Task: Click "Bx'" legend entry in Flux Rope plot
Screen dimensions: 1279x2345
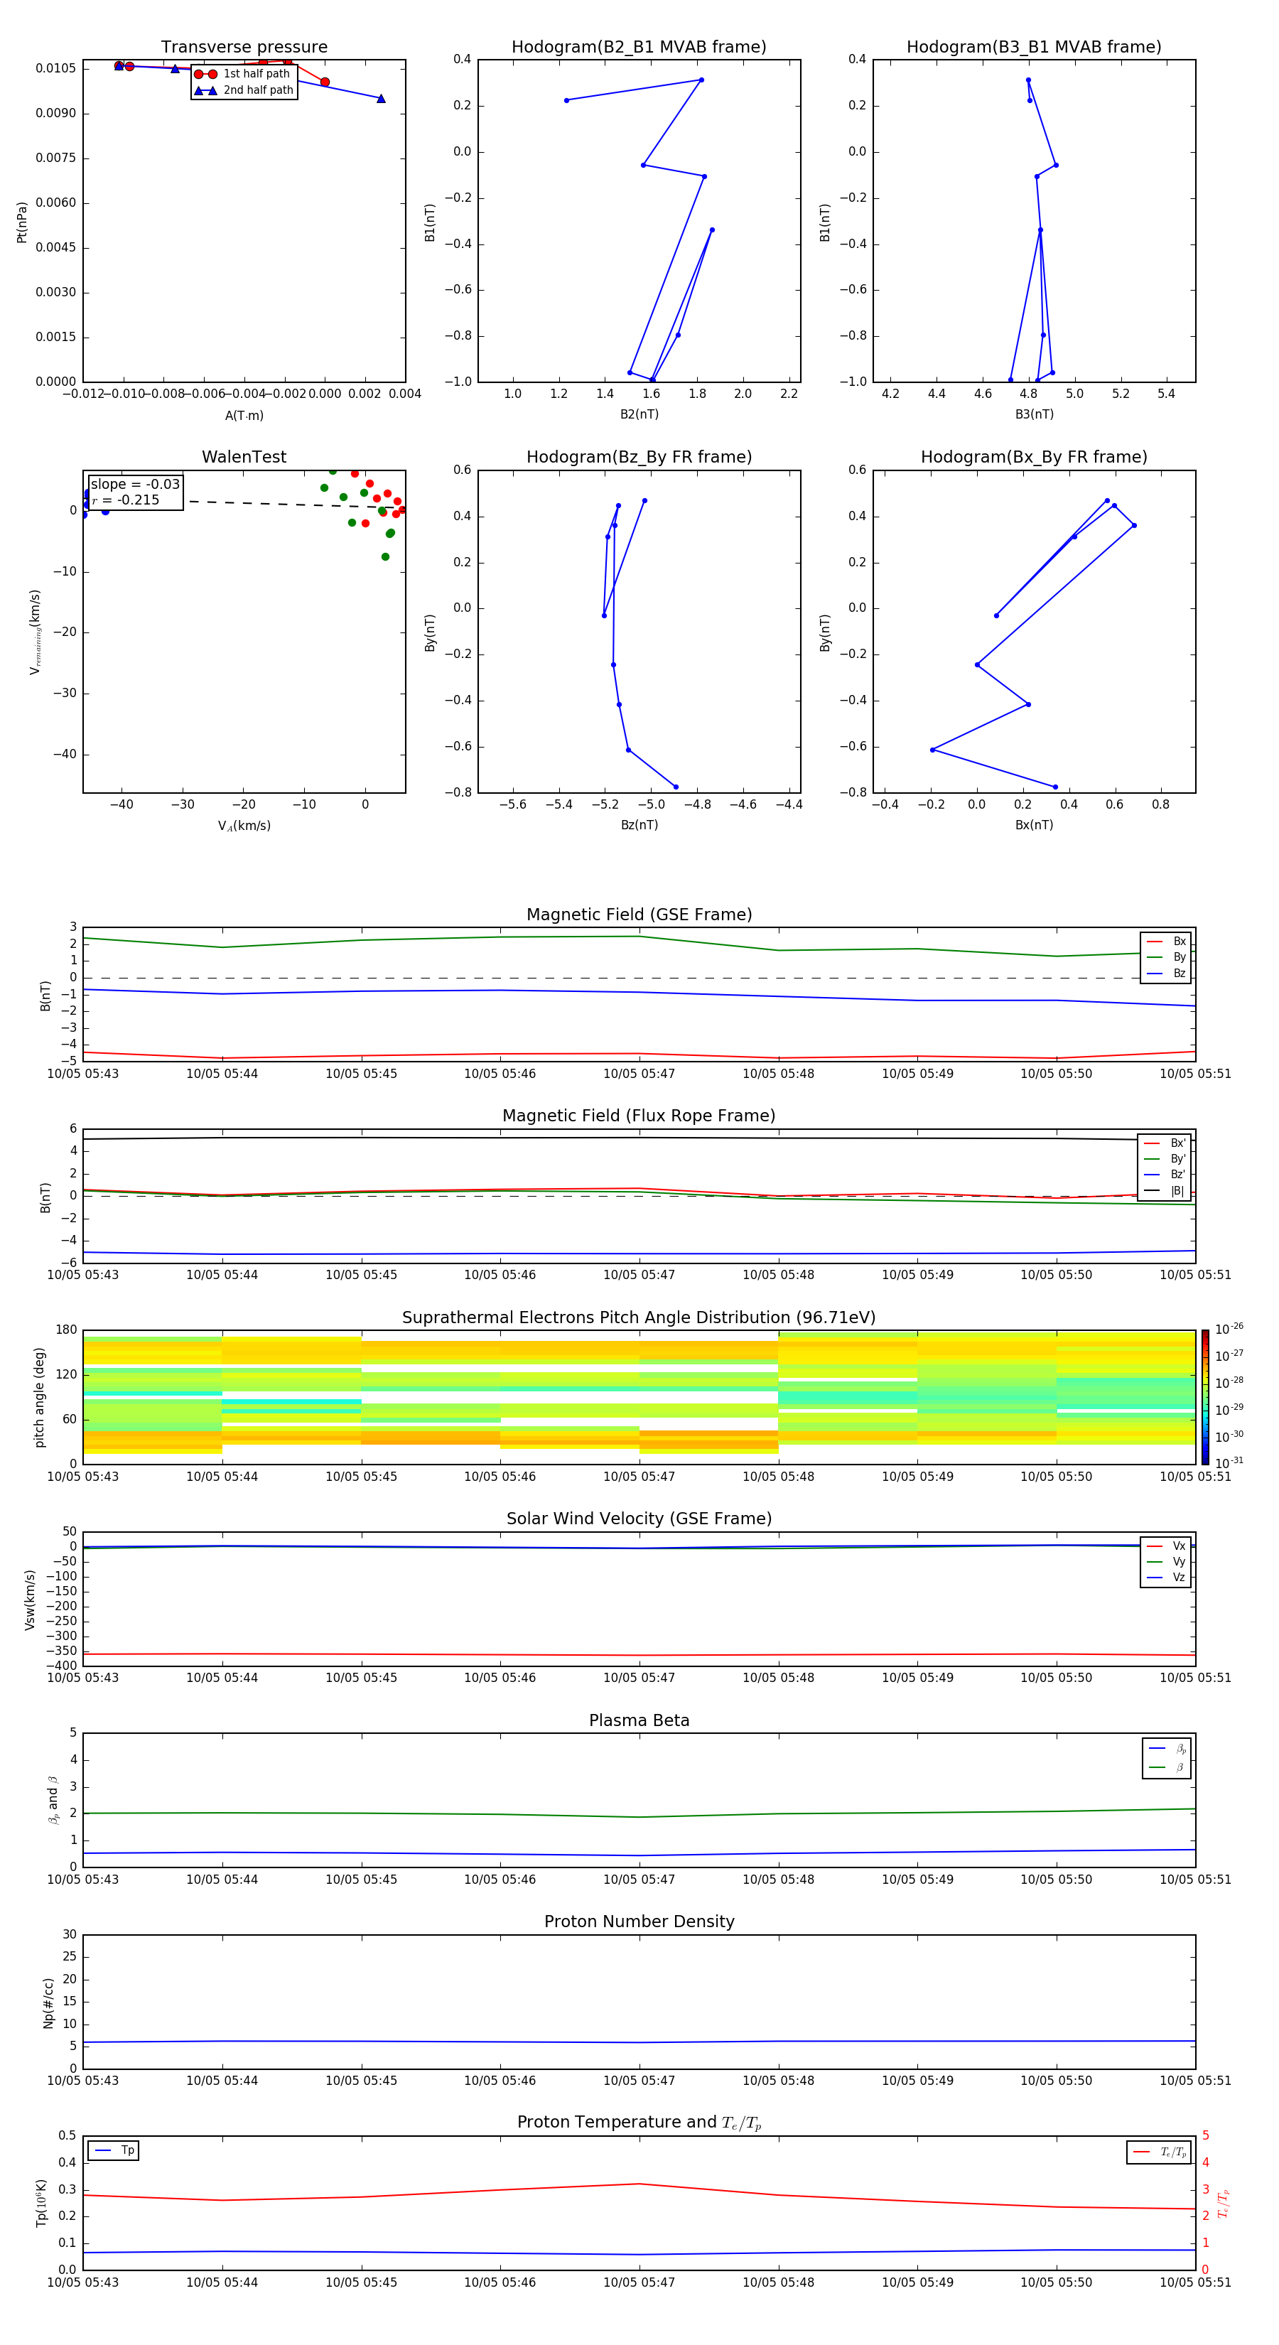Action: point(1165,1143)
